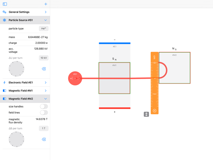
Task: Click the S N pole label above #M1
Action: (114, 59)
